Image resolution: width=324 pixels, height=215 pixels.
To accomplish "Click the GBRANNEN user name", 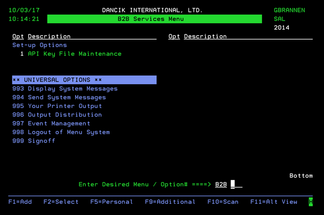I will [x=289, y=10].
